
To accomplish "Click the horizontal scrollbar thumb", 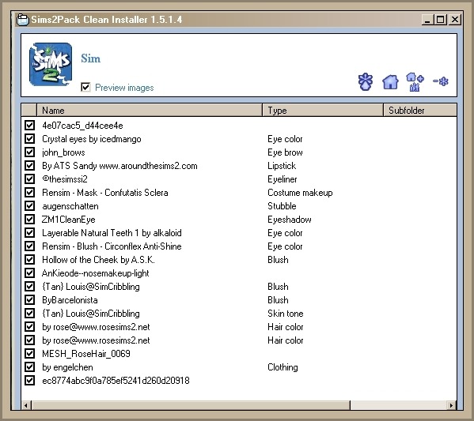I will 191,405.
